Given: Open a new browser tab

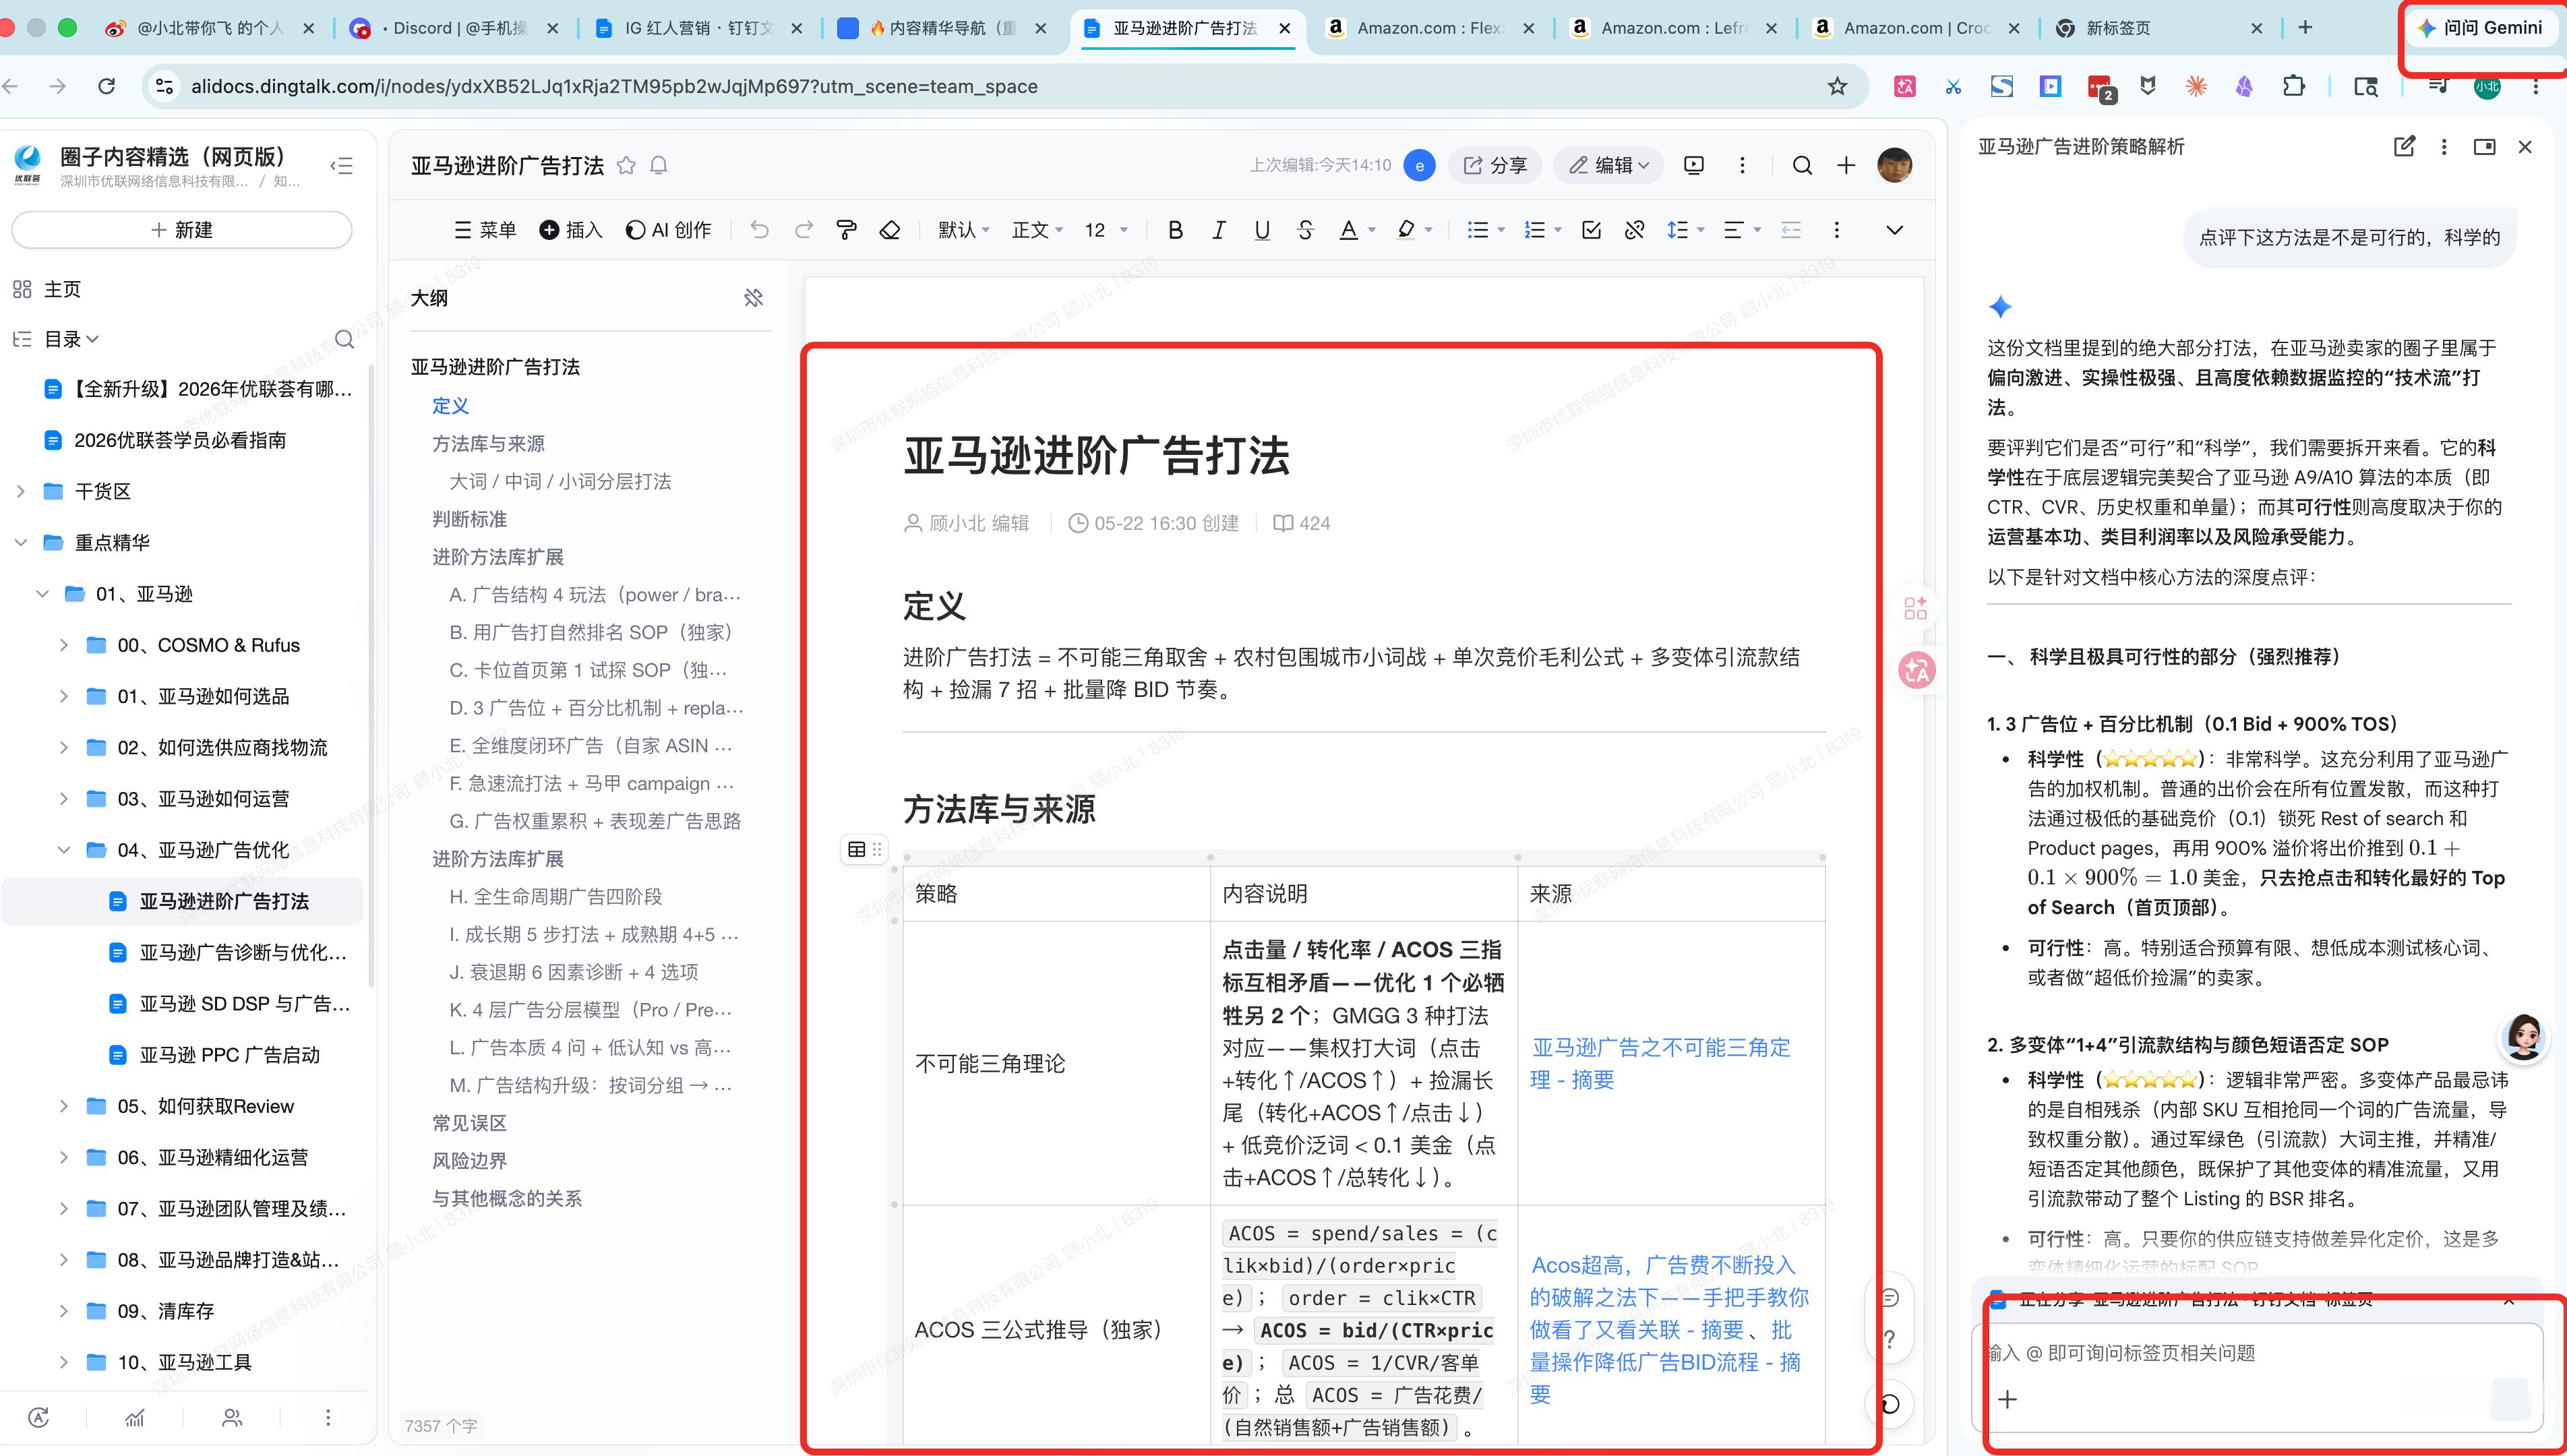Looking at the screenshot, I should click(2305, 28).
